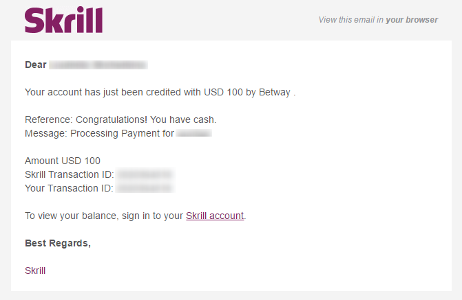Screen dimensions: 462x300
Task: Click the 'Dear' greeting word
Action: (35, 65)
